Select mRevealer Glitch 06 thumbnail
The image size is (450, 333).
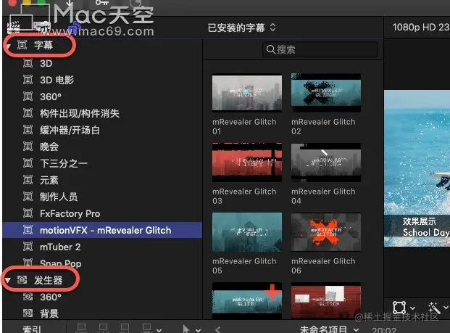click(326, 232)
